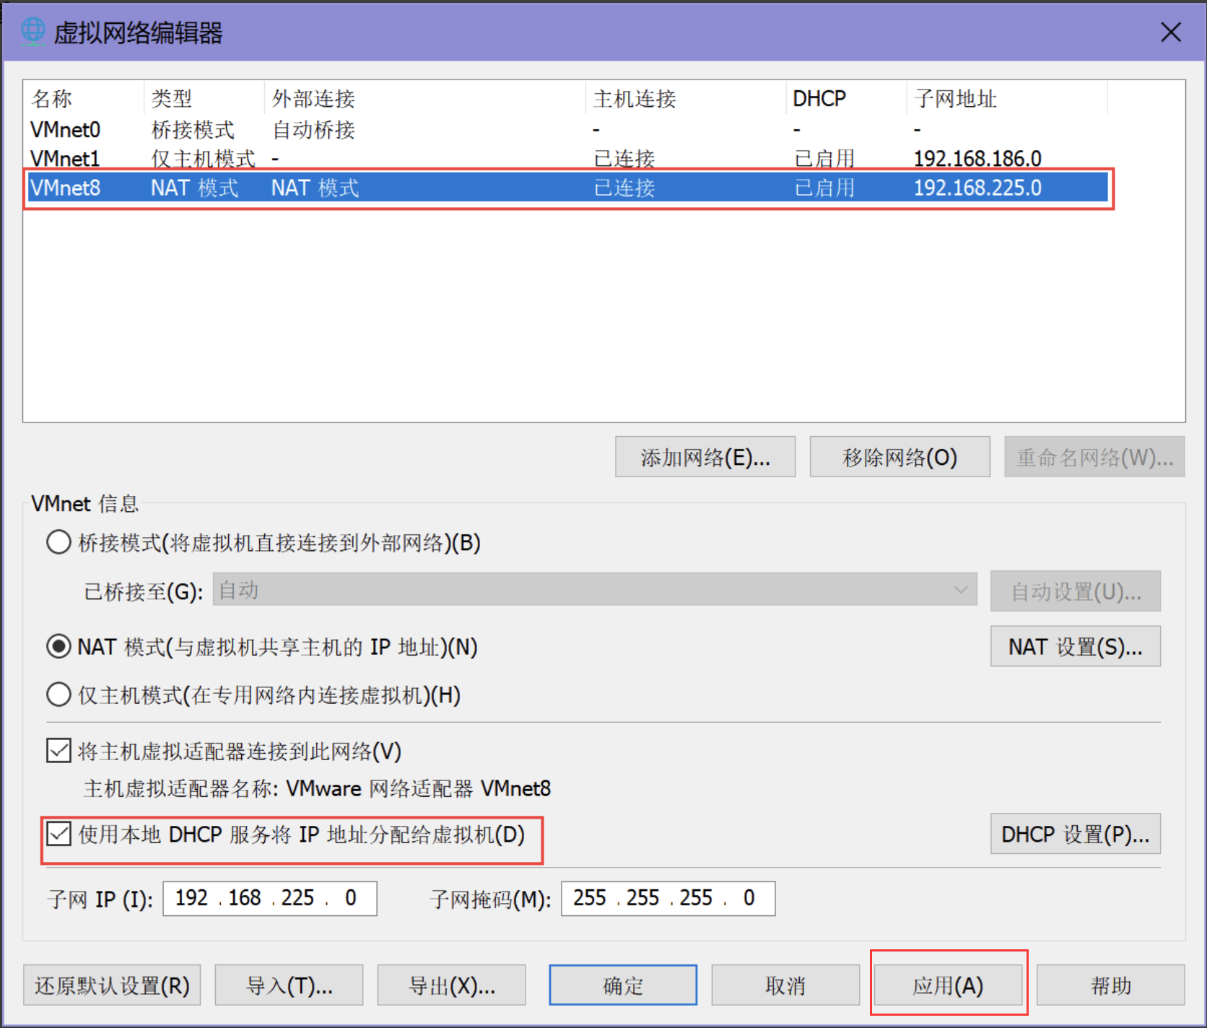Click 添加网络(E)... button
This screenshot has width=1207, height=1028.
coord(705,457)
